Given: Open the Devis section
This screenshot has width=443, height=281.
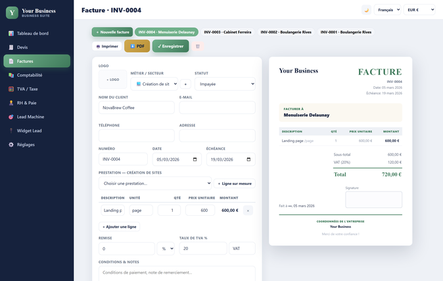Looking at the screenshot, I should pyautogui.click(x=37, y=47).
